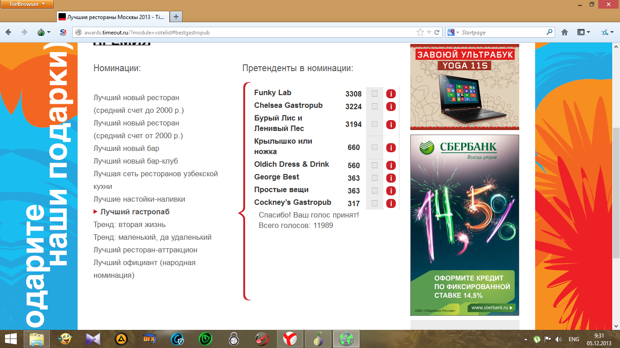The height and width of the screenshot is (348, 620).
Task: Open Лучший официант (народная номинация) link
Action: click(144, 269)
